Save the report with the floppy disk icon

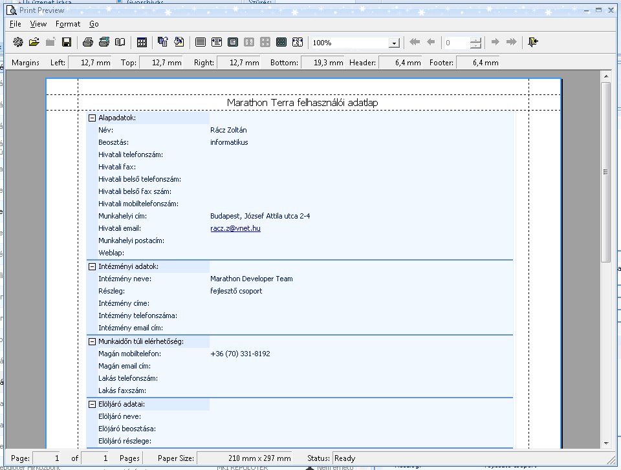(67, 42)
